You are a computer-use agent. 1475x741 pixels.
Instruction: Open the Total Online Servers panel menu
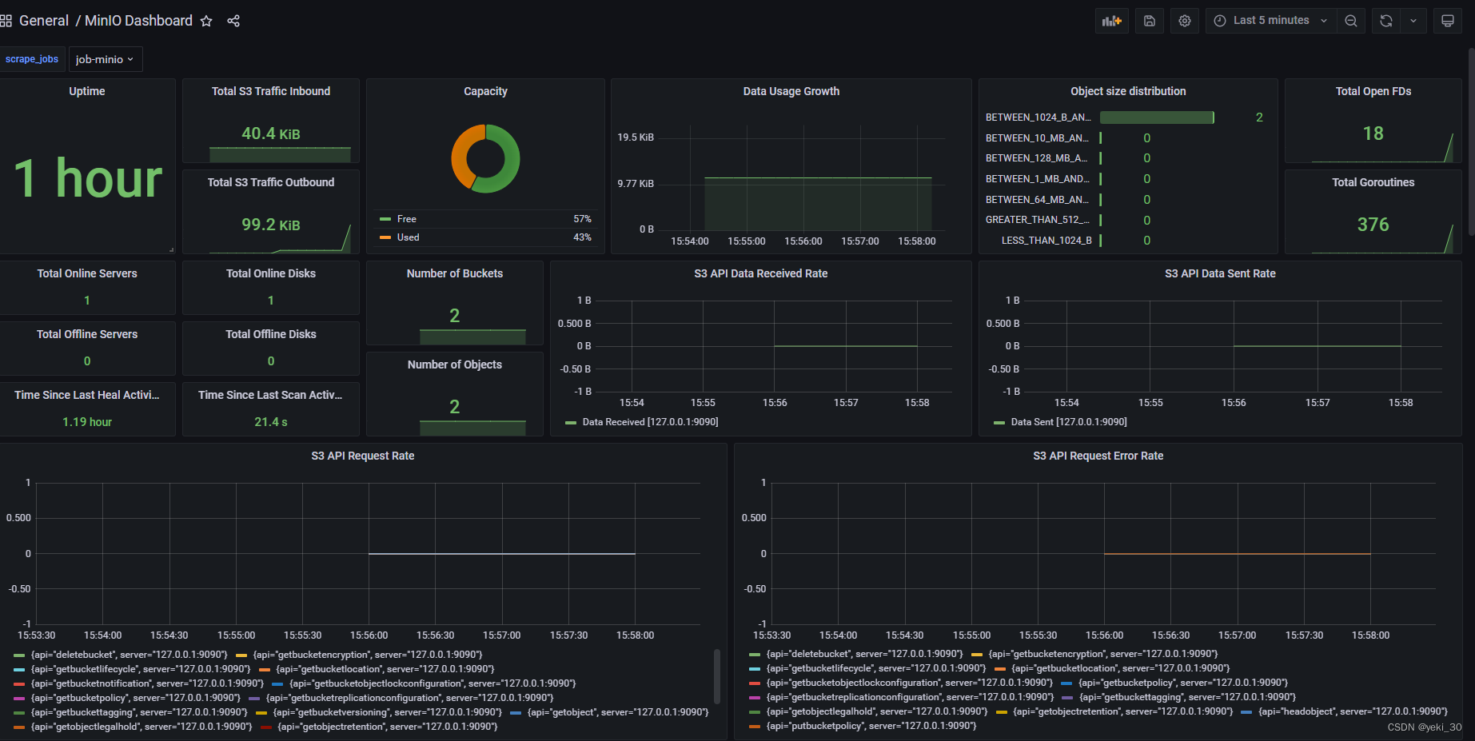point(87,273)
